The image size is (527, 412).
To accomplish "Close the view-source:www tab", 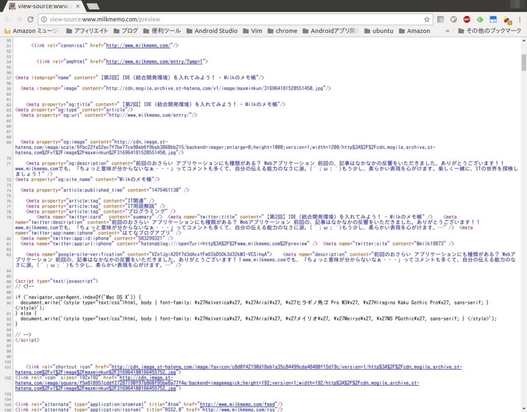I will tap(78, 6).
